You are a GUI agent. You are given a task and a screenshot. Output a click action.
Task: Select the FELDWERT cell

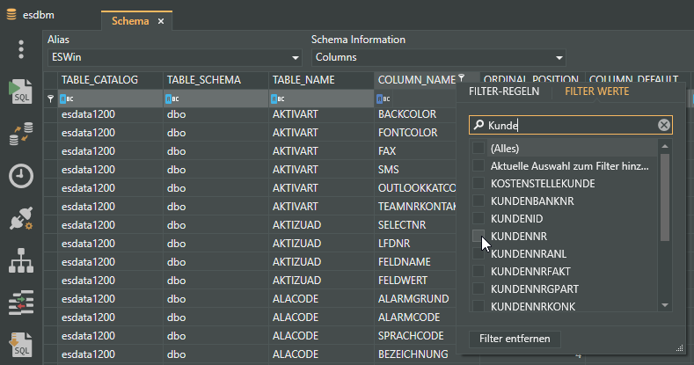pyautogui.click(x=415, y=281)
